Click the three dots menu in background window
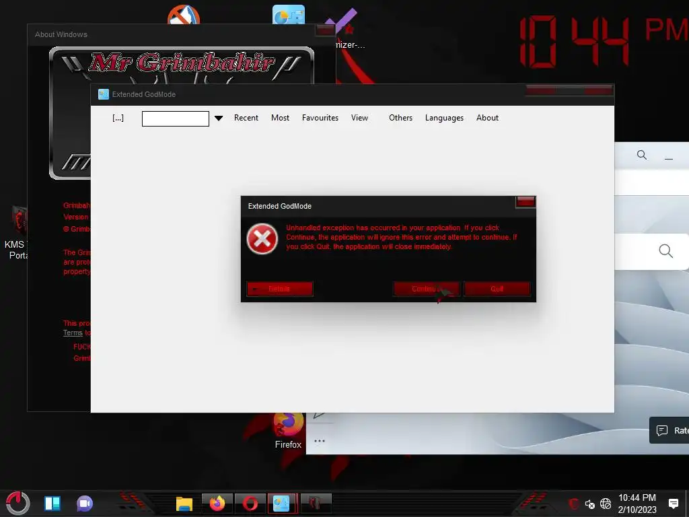Image resolution: width=689 pixels, height=517 pixels. point(320,440)
